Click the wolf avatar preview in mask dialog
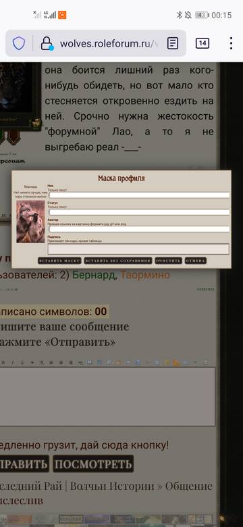 (30, 222)
